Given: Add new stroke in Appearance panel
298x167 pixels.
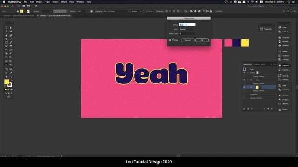Looking at the screenshot, I should pos(244,109).
